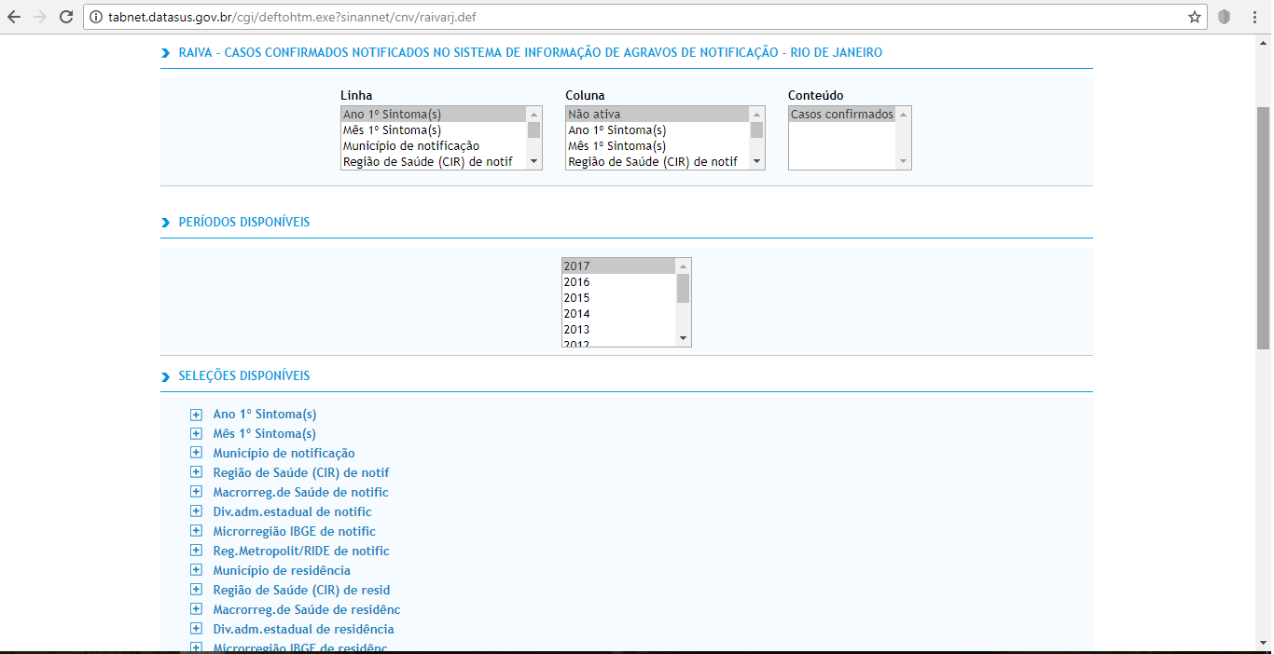1274x654 pixels.
Task: Expand the Município de notificação plus icon
Action: pyautogui.click(x=196, y=454)
